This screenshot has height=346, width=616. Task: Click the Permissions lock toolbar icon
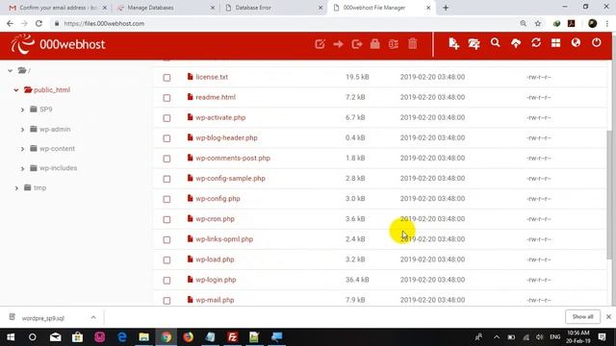374,44
